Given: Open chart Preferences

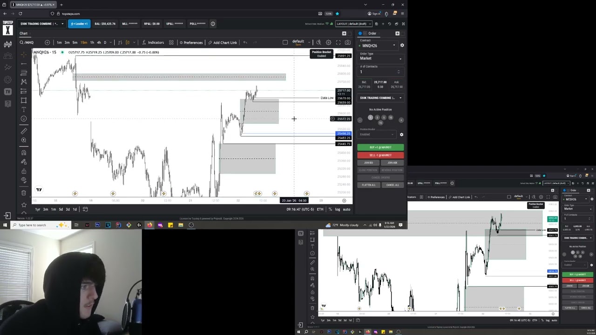Looking at the screenshot, I should (191, 42).
